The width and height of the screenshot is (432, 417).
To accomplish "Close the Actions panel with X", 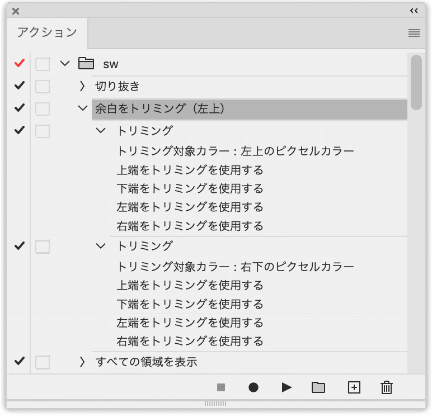I will 16,11.
